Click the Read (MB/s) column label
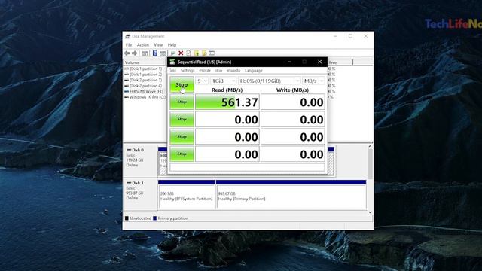Viewport: 482px width, 271px height. (x=227, y=90)
